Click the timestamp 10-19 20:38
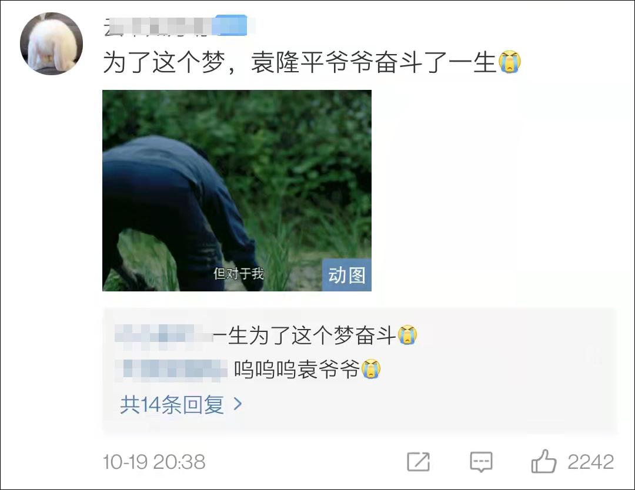 154,462
